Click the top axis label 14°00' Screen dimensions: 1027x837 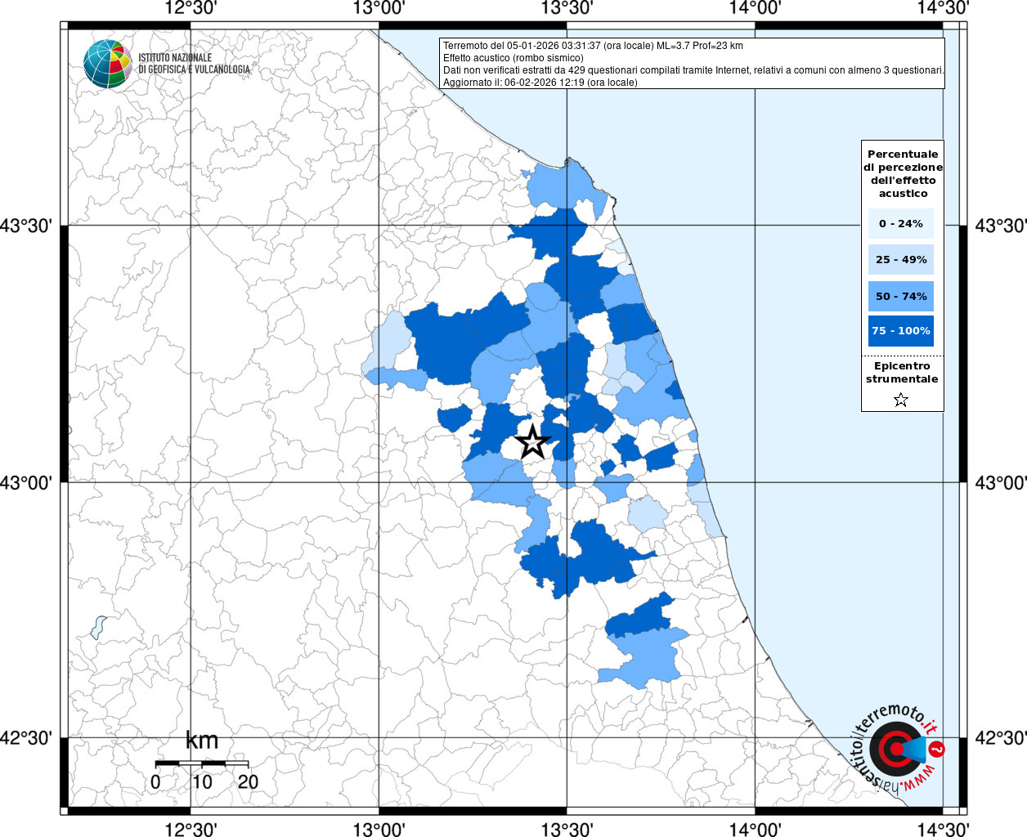(755, 8)
